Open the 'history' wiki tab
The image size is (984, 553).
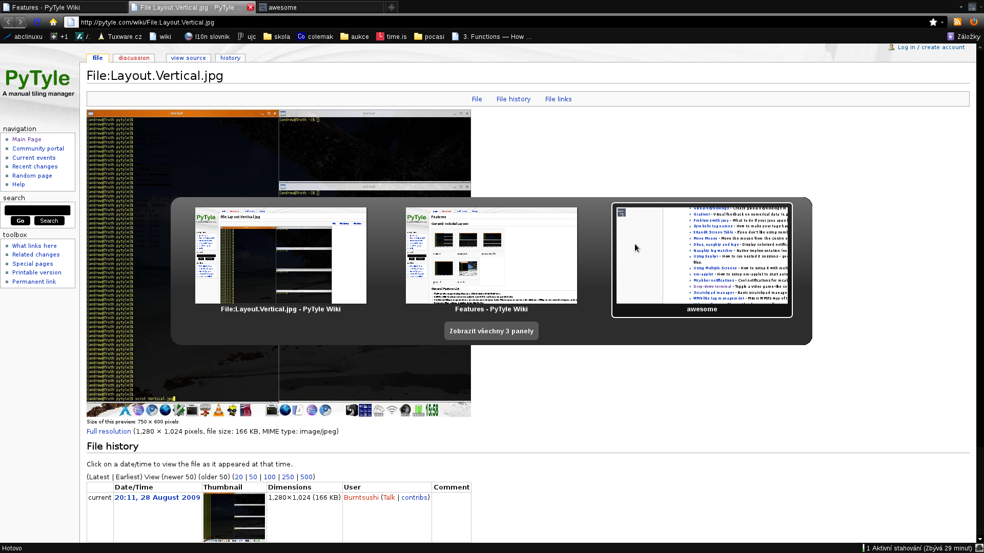point(230,58)
